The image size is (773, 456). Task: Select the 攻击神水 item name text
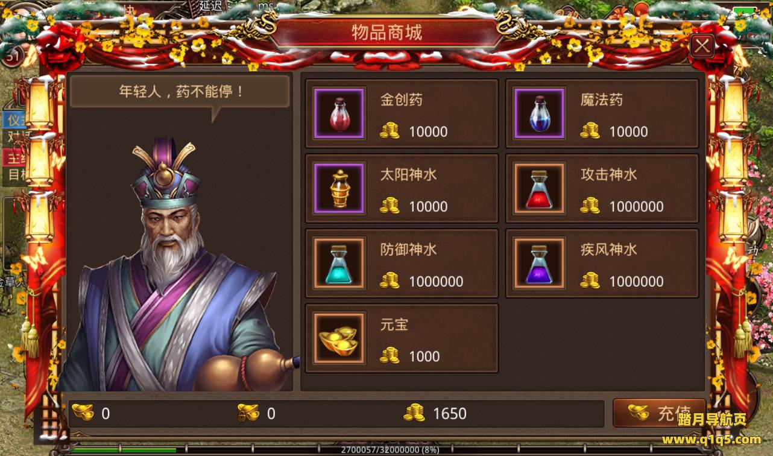[x=608, y=175]
